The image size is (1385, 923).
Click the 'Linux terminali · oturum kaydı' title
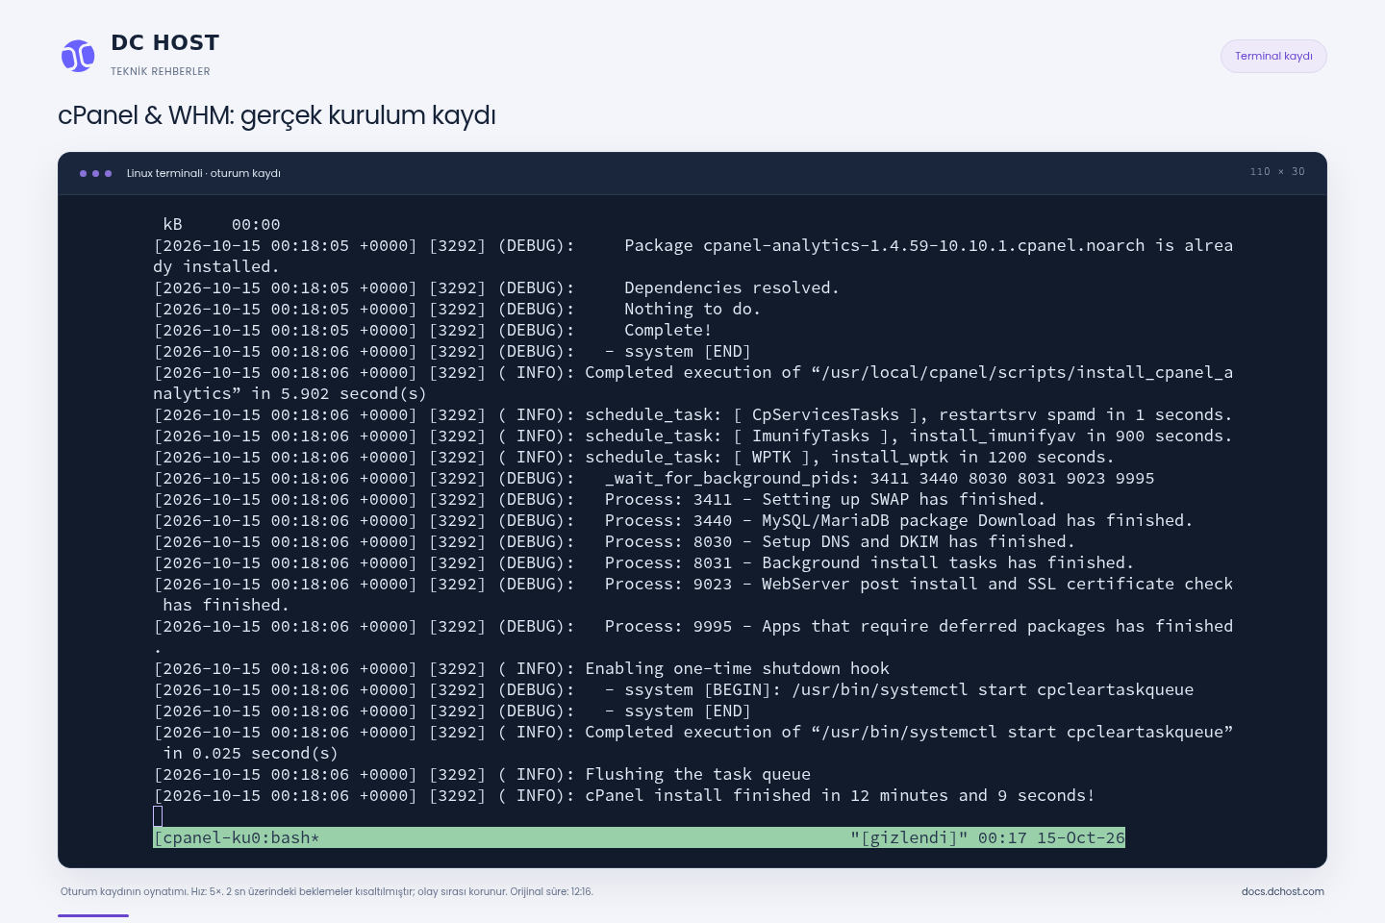tap(204, 173)
